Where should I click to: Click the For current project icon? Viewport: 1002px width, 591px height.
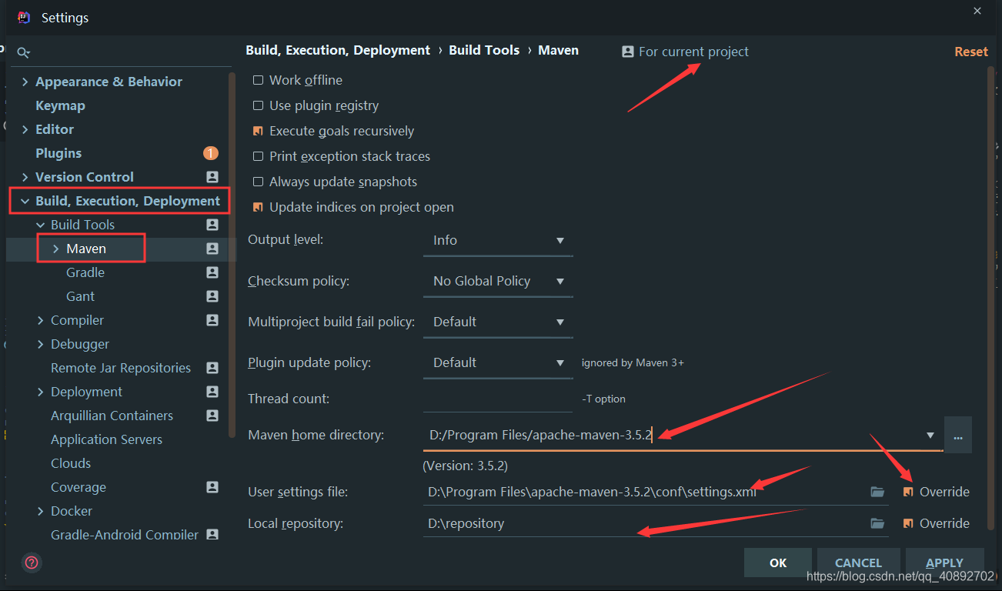tap(628, 52)
